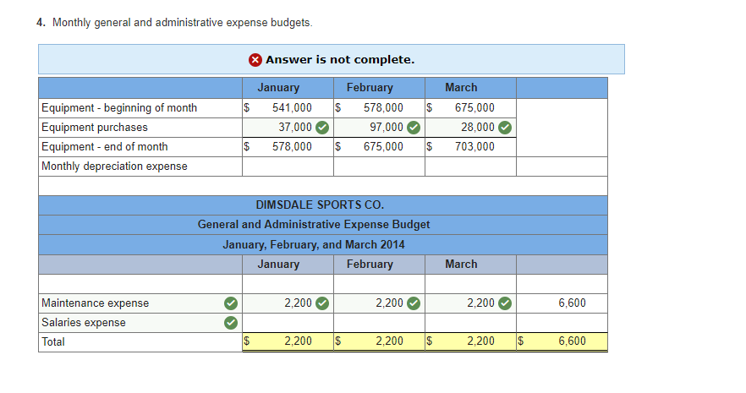Click checkmark next to February maintenance 2,200
The height and width of the screenshot is (393, 746).
414,303
